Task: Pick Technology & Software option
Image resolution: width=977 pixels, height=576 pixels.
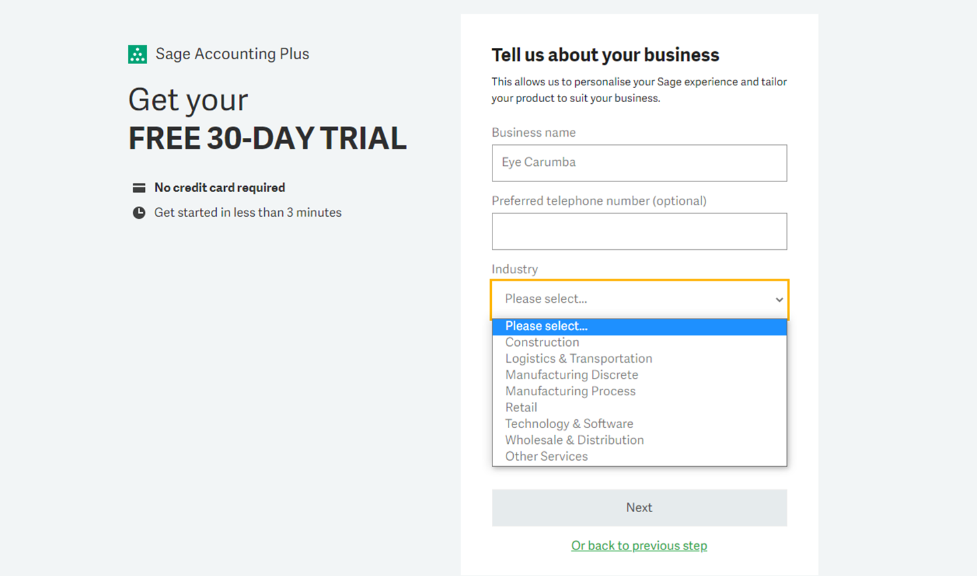Action: [x=569, y=424]
